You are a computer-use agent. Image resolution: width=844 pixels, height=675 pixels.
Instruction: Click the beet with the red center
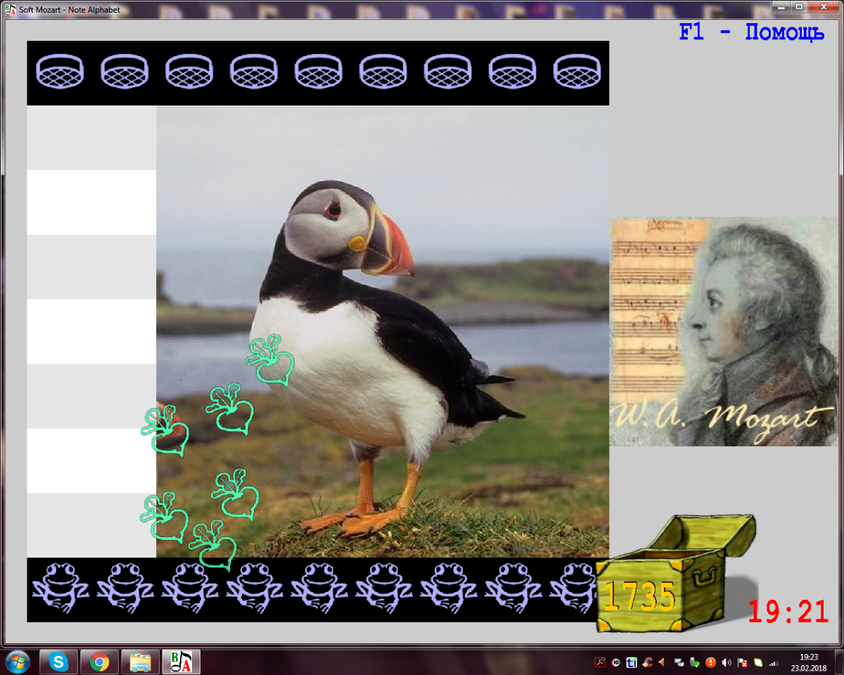165,430
